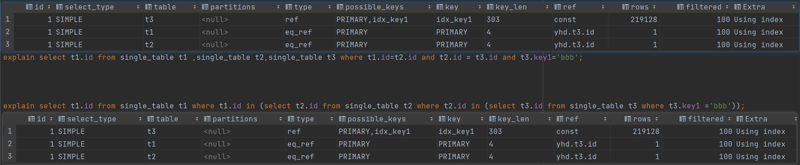Open sort options for upper grid filtered column
The image size is (800, 165).
tap(727, 7)
